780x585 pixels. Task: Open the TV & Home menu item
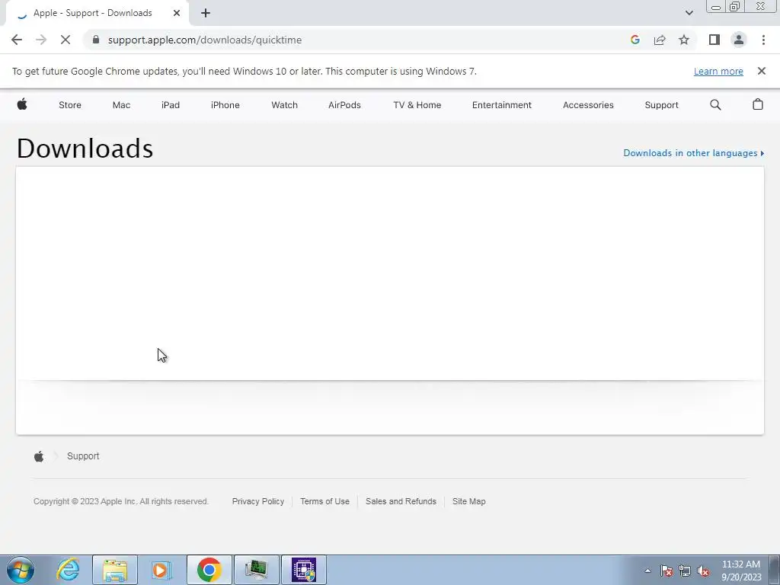417,105
